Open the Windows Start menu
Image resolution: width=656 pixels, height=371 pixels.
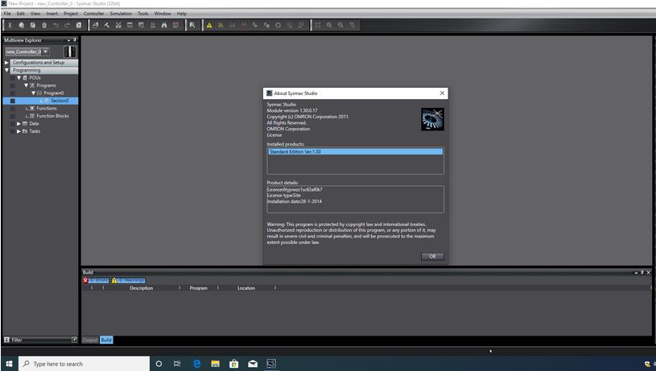tap(9, 364)
